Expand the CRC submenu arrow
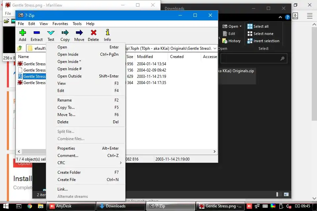317x211 pixels. click(121, 163)
